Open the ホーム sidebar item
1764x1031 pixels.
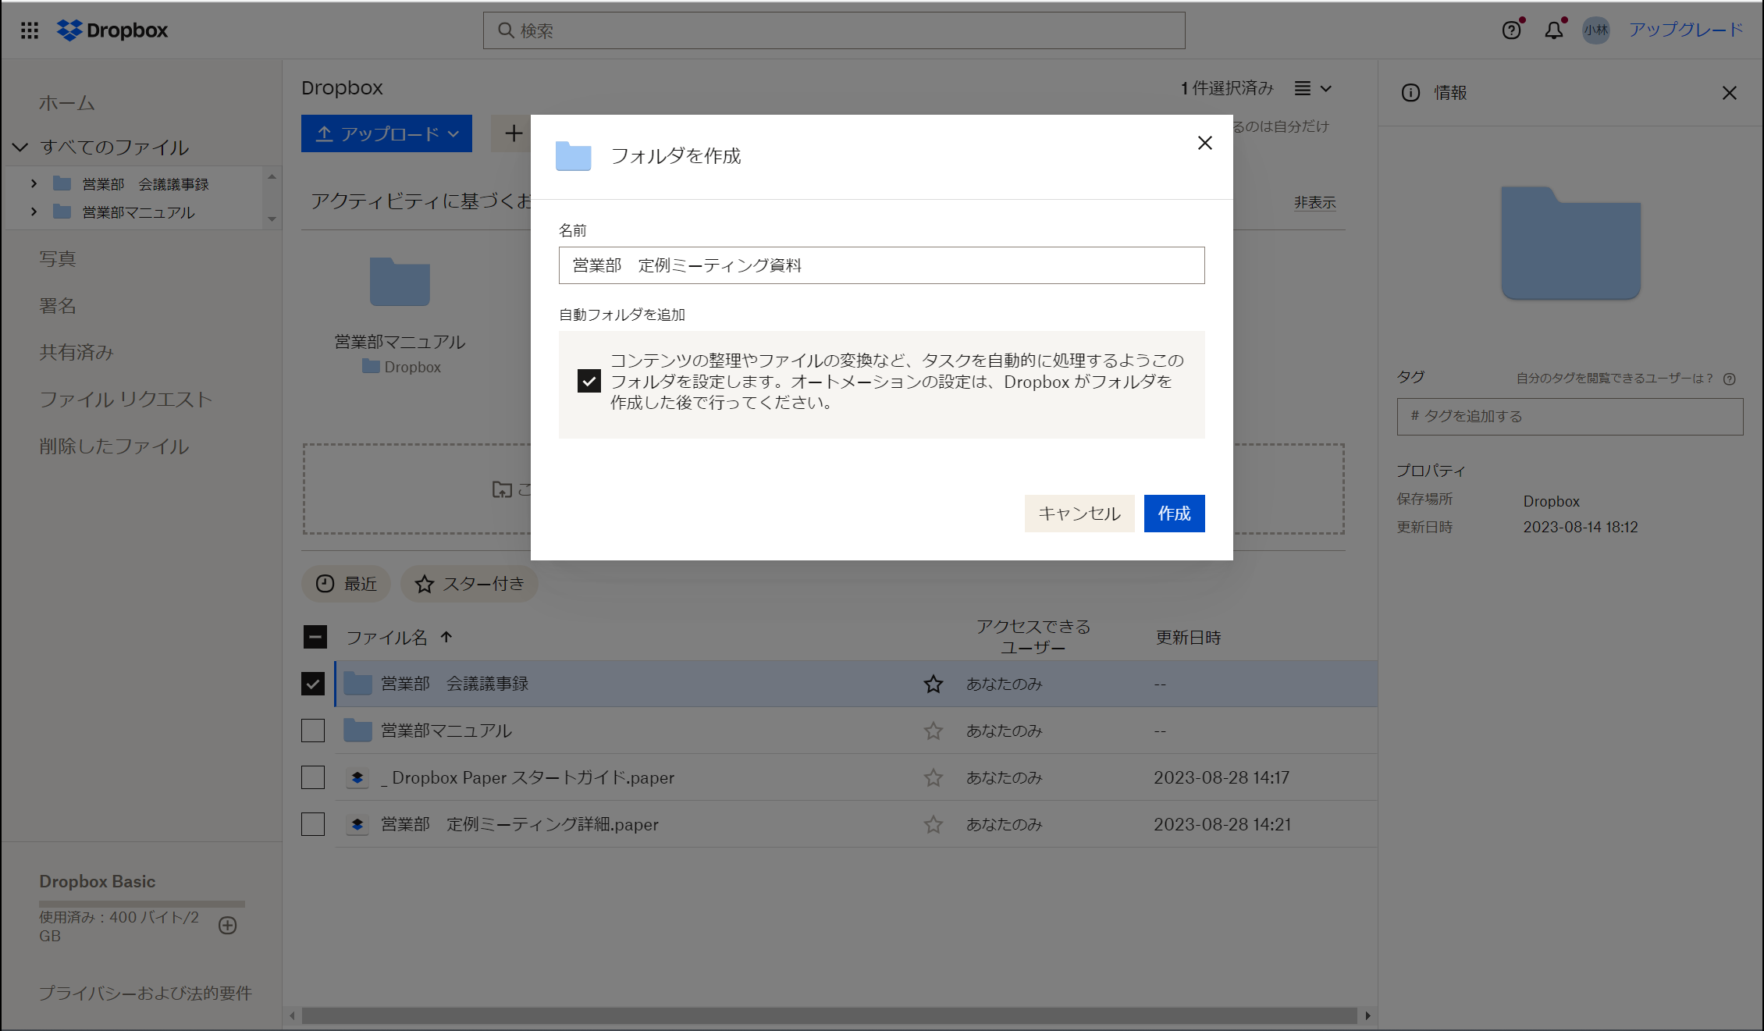pos(66,101)
